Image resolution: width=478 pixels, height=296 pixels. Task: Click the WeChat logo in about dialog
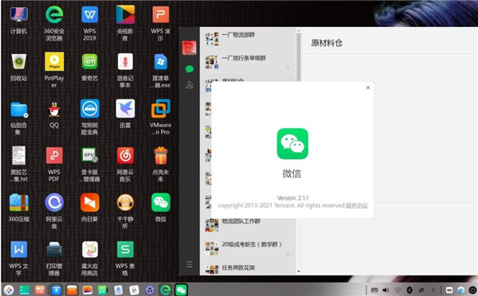point(292,144)
